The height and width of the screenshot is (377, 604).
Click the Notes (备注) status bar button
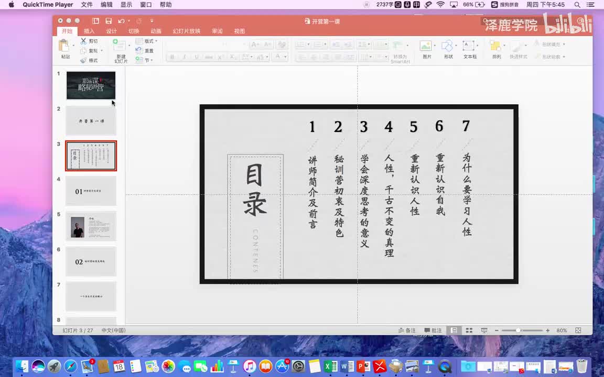tap(407, 330)
